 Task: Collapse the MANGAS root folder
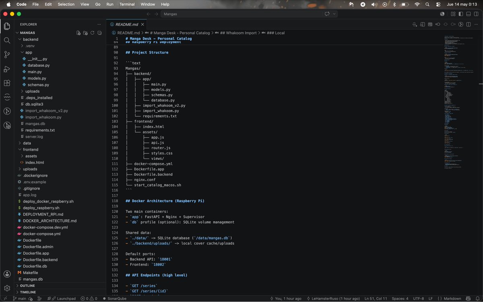(x=60, y=33)
